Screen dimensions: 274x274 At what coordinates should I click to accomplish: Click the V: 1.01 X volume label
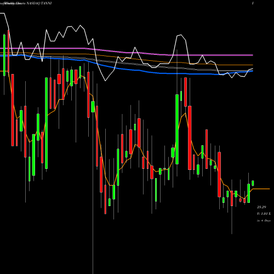click(x=264, y=214)
